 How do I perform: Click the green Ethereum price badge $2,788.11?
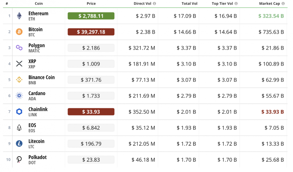91,16
